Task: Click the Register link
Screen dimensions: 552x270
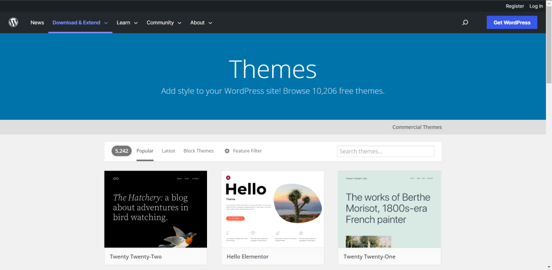Action: pyautogui.click(x=515, y=6)
